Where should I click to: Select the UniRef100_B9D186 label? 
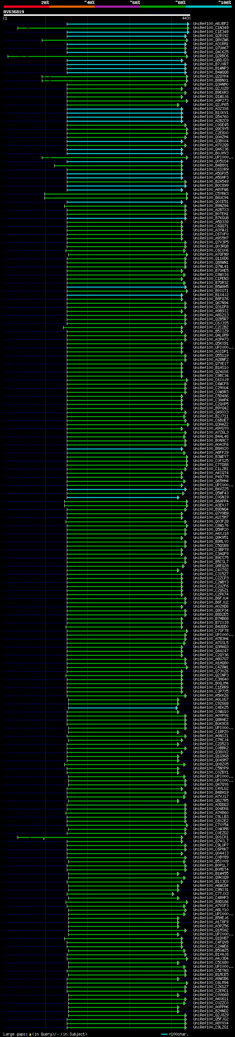pos(210,902)
